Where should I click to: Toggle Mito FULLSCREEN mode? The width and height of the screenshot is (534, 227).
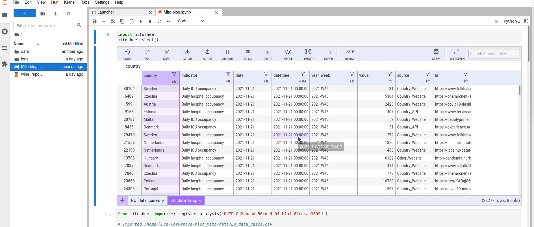[x=457, y=52]
